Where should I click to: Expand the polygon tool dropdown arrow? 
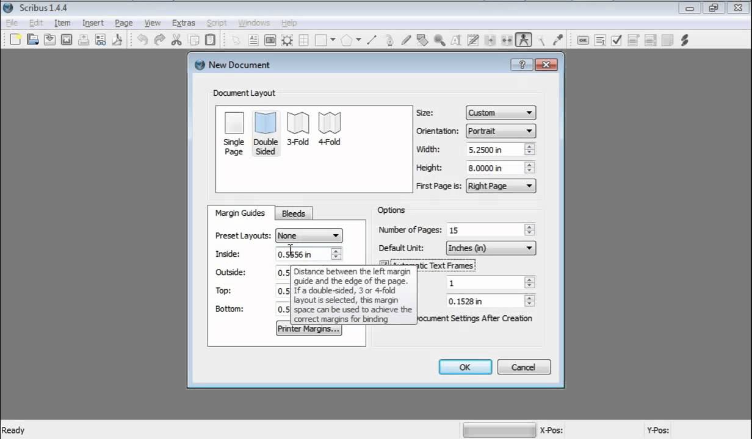click(358, 40)
